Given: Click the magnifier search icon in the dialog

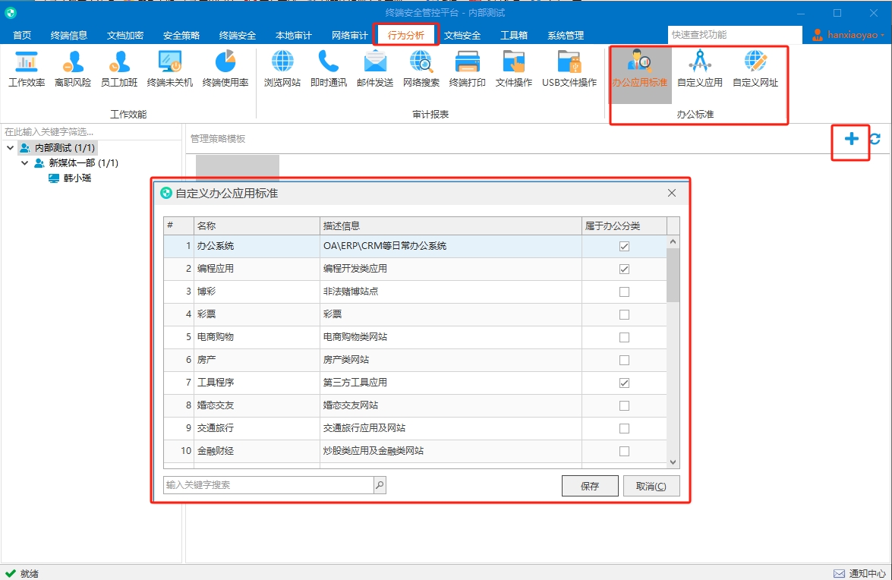Looking at the screenshot, I should (x=380, y=485).
